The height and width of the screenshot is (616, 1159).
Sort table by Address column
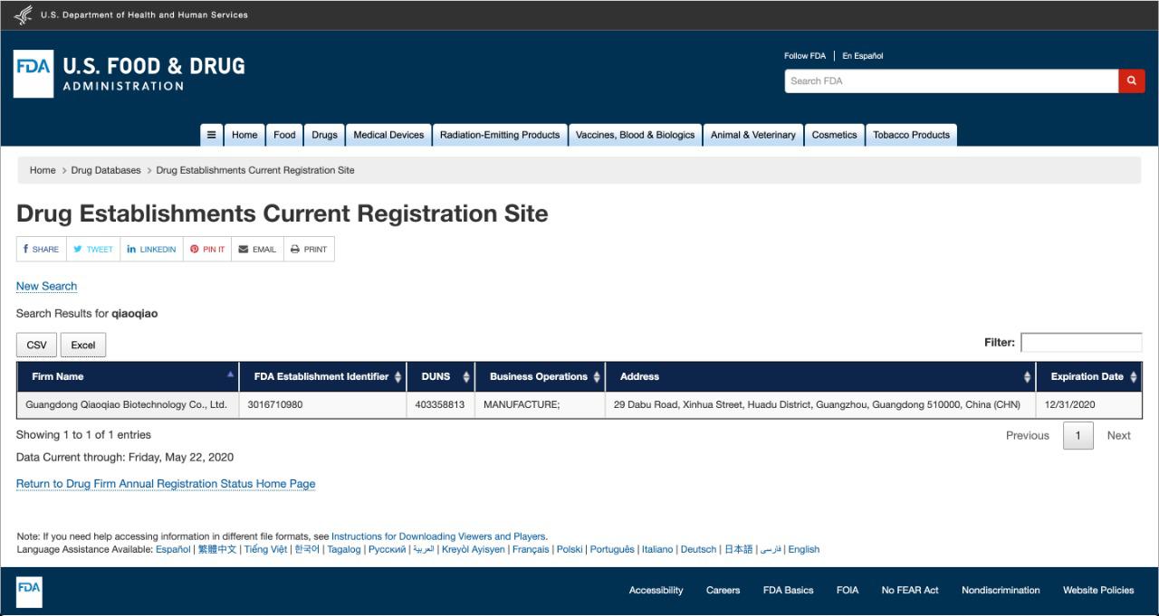[820, 376]
